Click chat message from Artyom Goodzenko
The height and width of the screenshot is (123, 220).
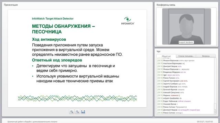(169, 98)
